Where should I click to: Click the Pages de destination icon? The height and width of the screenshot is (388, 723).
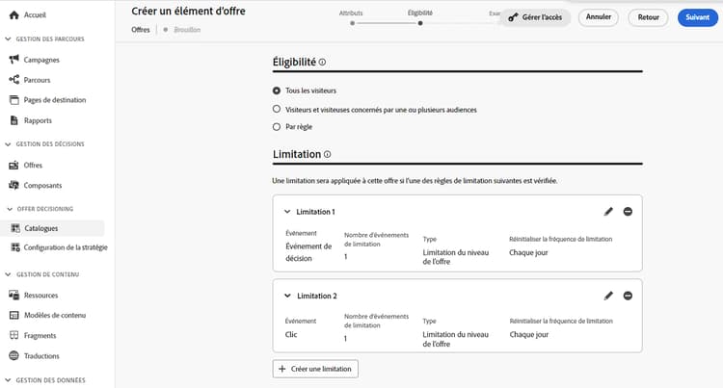click(x=14, y=100)
